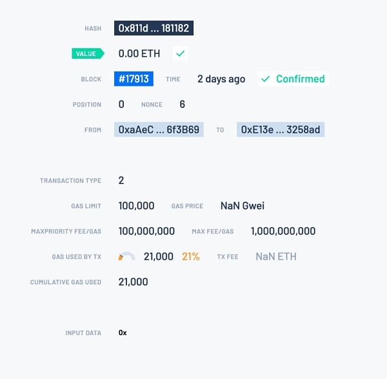The width and height of the screenshot is (387, 379).
Task: Click the 0.00 ETH value text
Action: (x=139, y=53)
